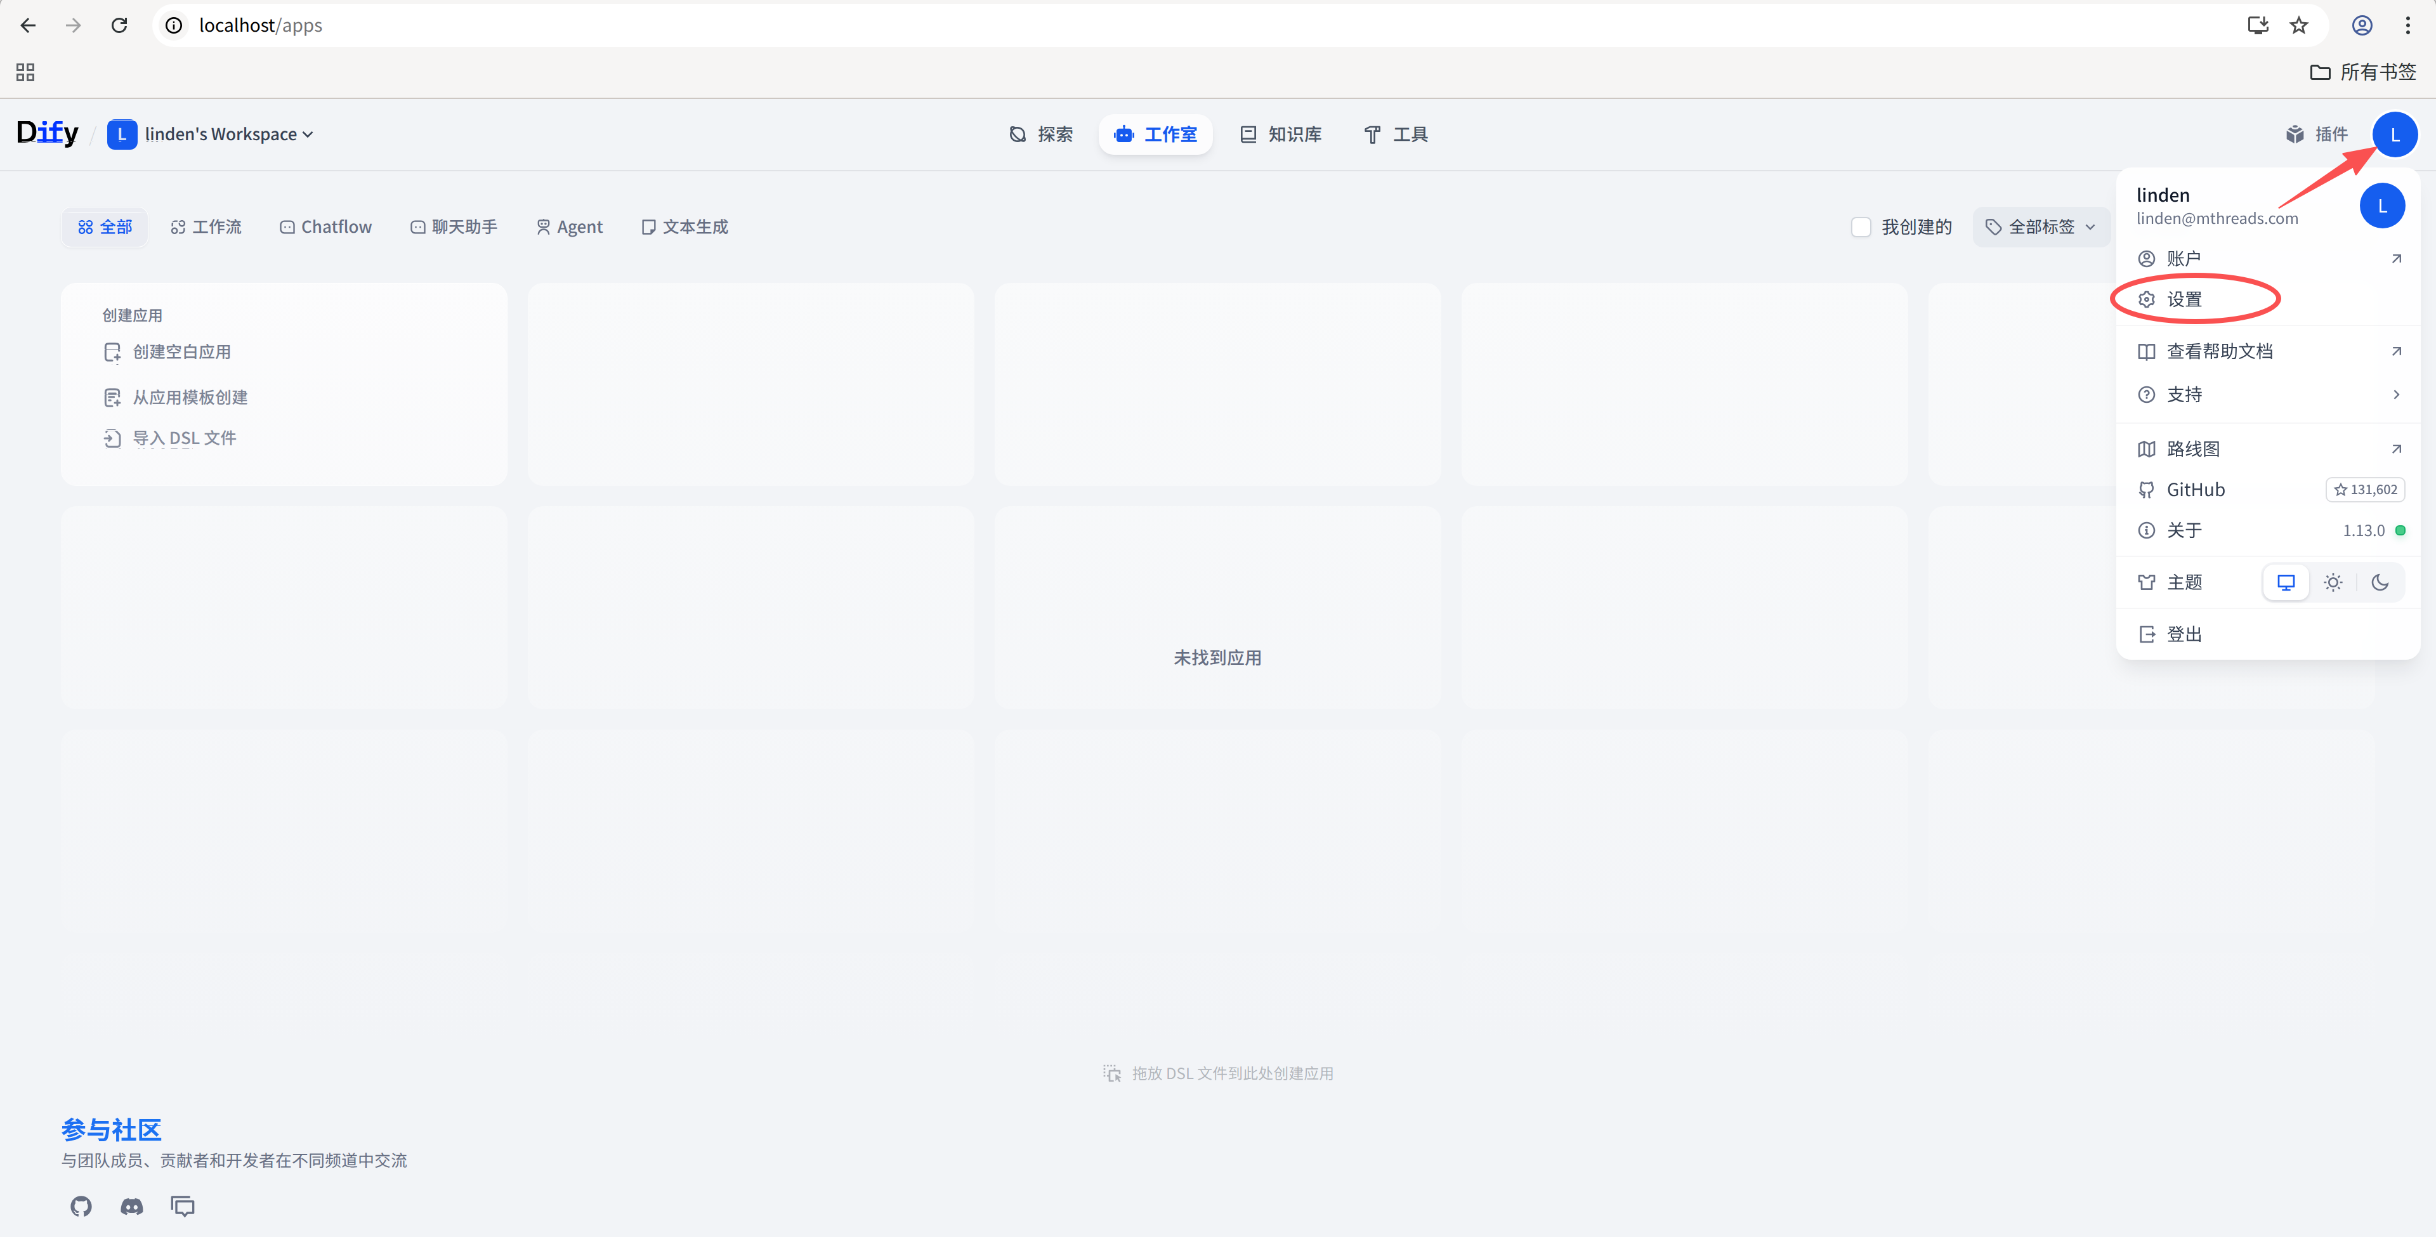Screen dimensions: 2436x1237
Task: Open the 插件 plugins page
Action: point(2317,134)
